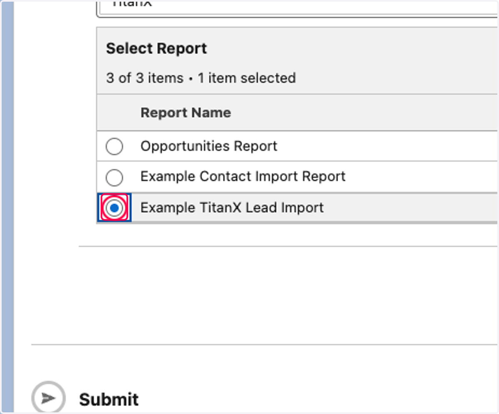The height and width of the screenshot is (414, 499).
Task: Click the word "Lead" in the selected row
Action: [x=261, y=207]
